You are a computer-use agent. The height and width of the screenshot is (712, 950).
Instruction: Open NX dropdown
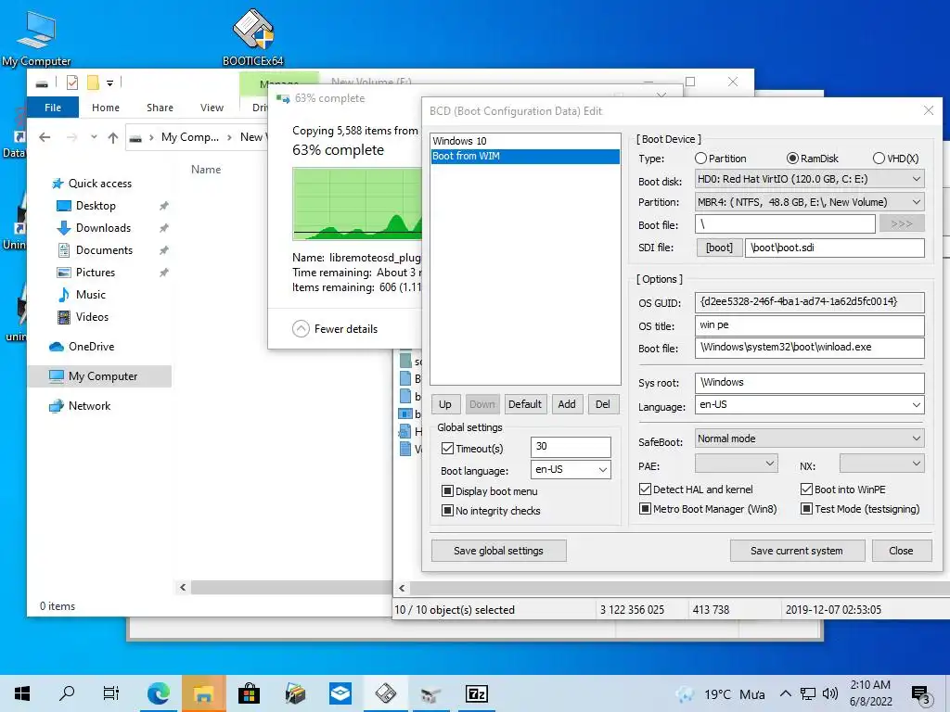click(x=882, y=464)
